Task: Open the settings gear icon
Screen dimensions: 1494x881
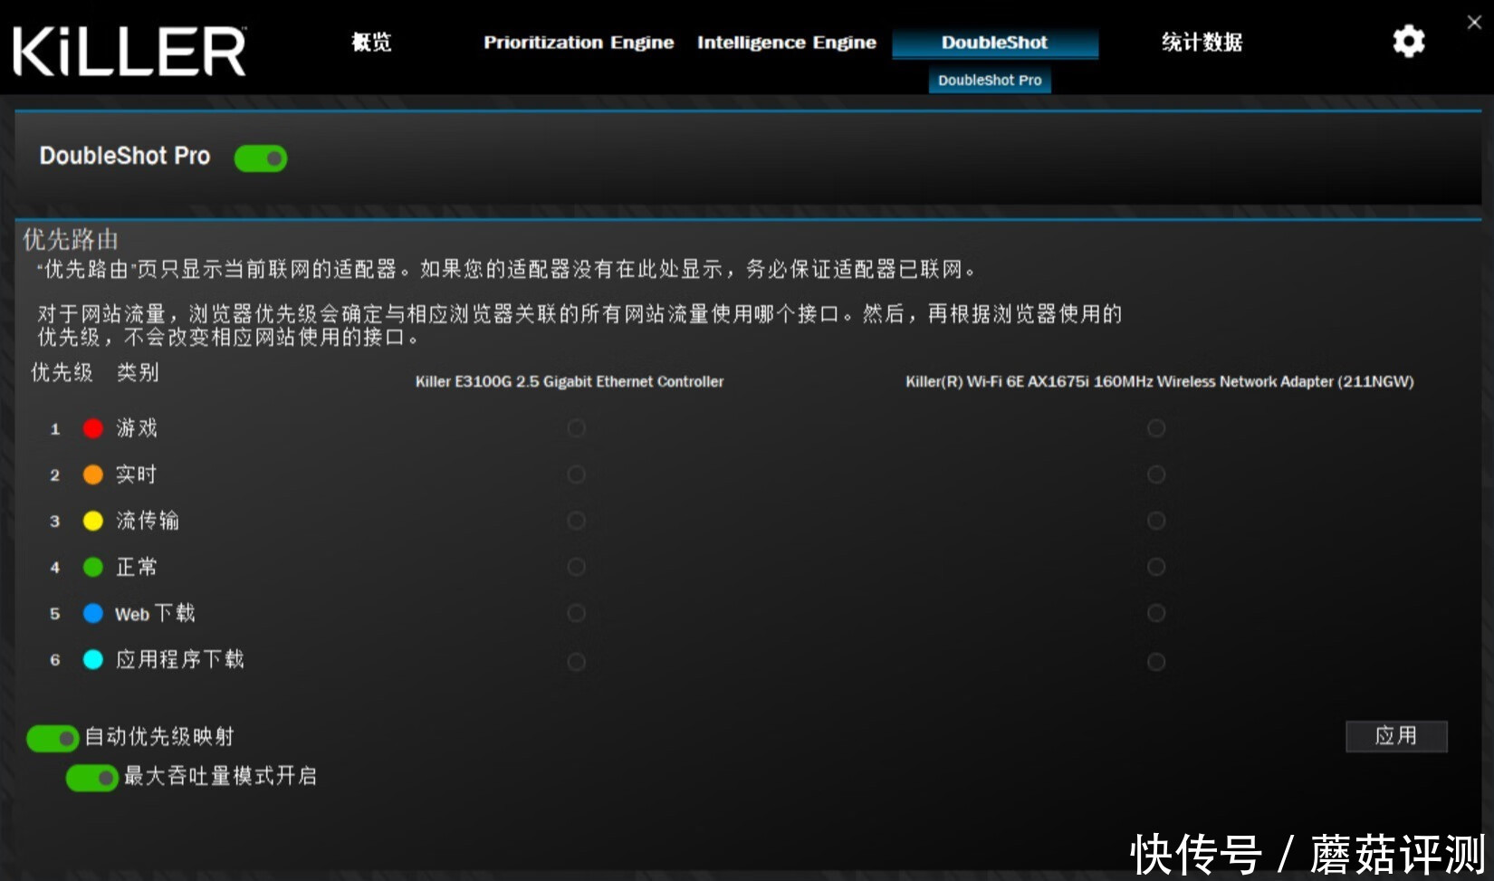Action: [1408, 42]
